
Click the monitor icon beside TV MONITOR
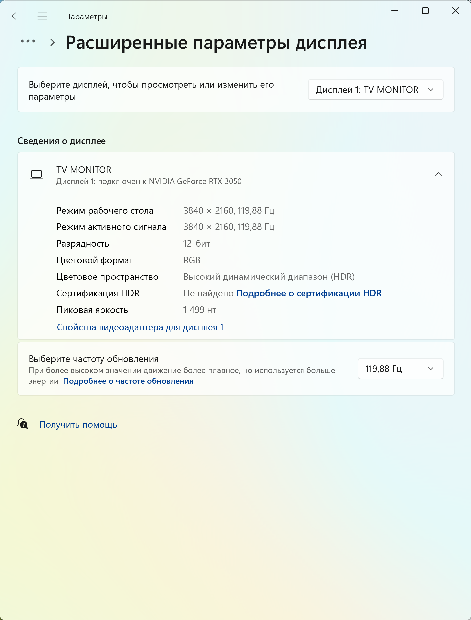(x=36, y=175)
